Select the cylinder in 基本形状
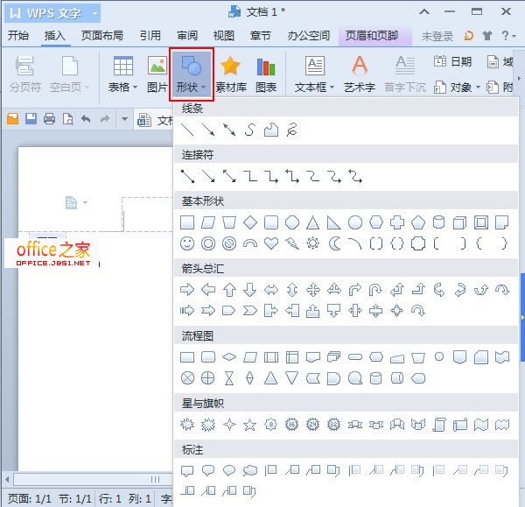Image resolution: width=525 pixels, height=507 pixels. pyautogui.click(x=439, y=222)
